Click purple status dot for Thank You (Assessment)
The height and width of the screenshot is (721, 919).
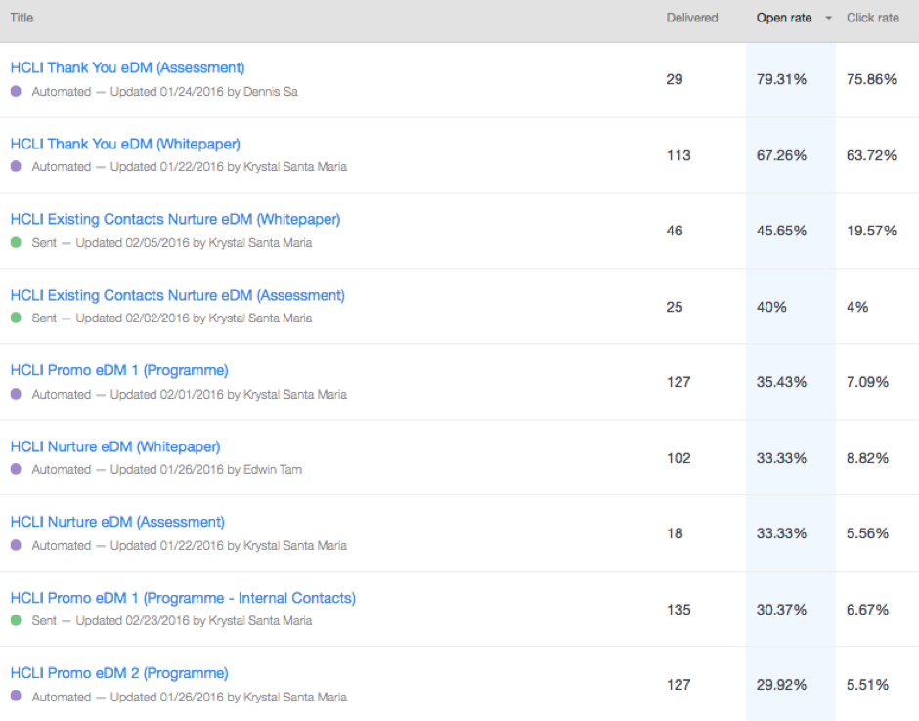(x=16, y=91)
